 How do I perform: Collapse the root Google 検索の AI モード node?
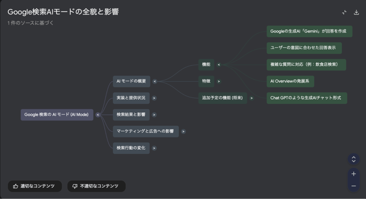click(x=98, y=115)
